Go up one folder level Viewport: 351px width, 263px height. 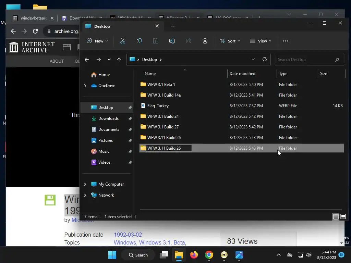(119, 60)
